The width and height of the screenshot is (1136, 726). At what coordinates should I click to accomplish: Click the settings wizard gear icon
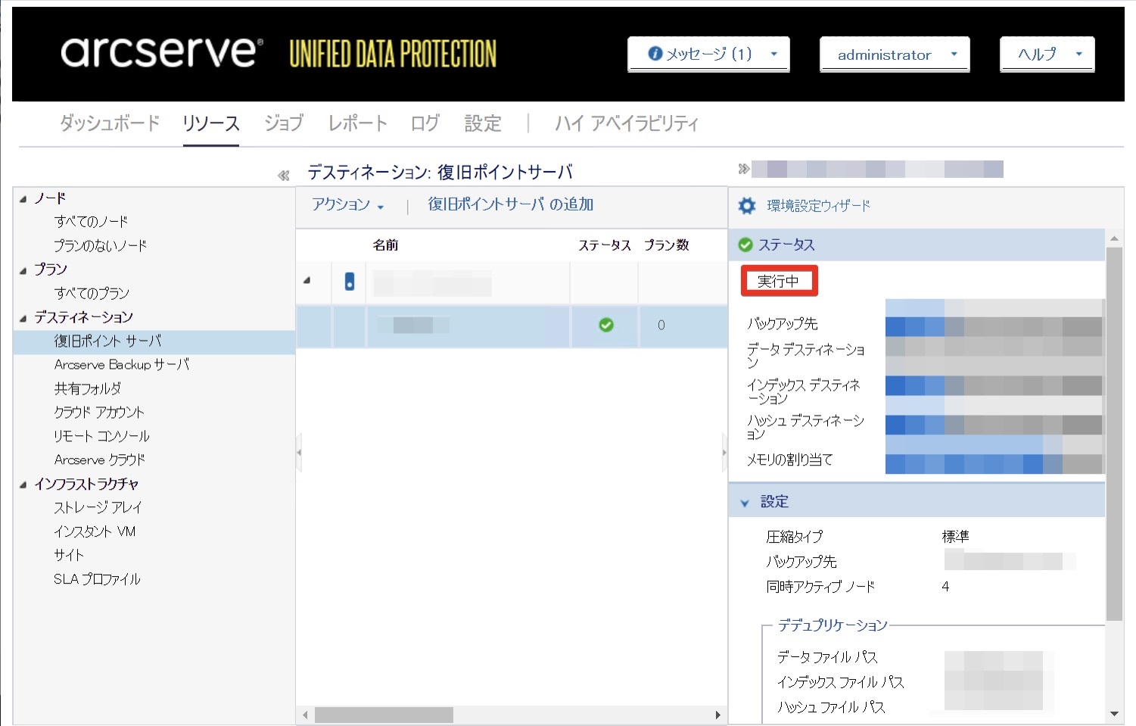(x=746, y=206)
